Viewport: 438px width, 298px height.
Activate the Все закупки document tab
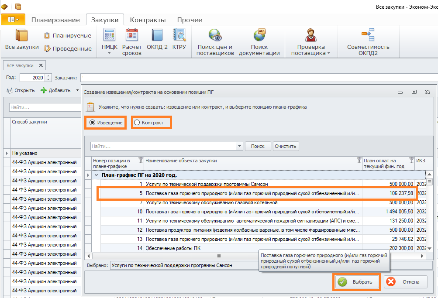pos(20,65)
